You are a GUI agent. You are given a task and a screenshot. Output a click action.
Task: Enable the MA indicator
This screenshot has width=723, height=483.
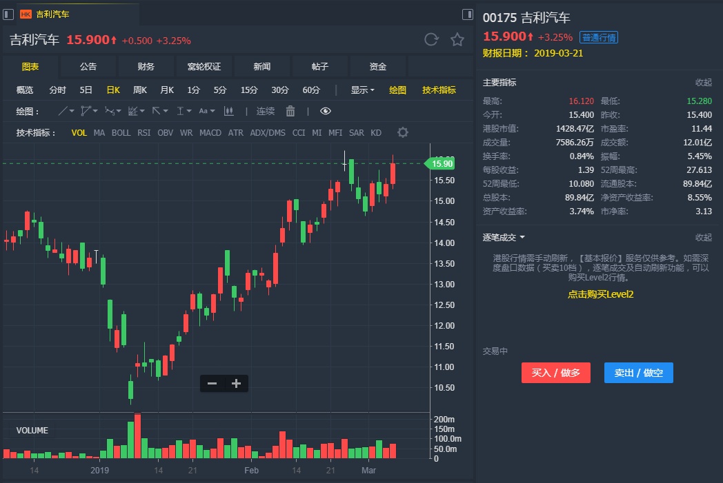pyautogui.click(x=99, y=132)
